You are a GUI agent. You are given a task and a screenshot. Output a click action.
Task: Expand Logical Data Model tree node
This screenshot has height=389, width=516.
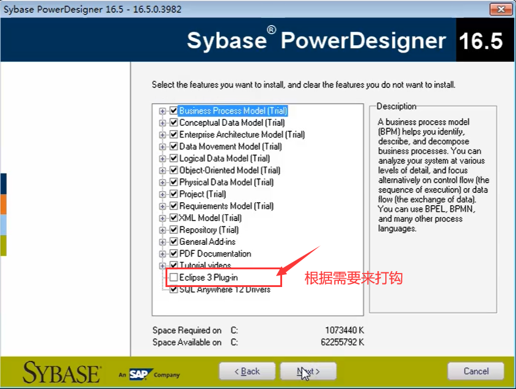click(x=162, y=159)
